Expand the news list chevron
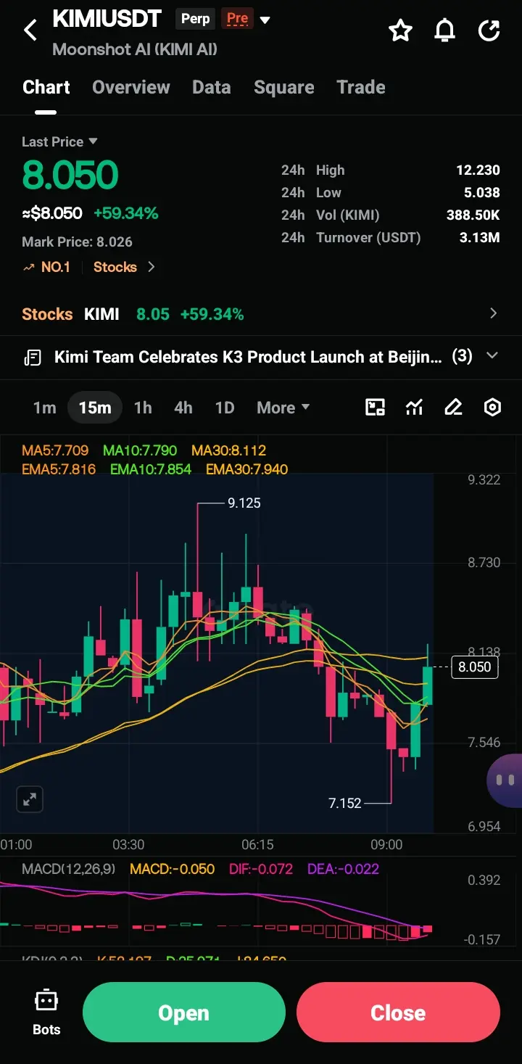Screen dimensions: 522x1064 coord(492,356)
